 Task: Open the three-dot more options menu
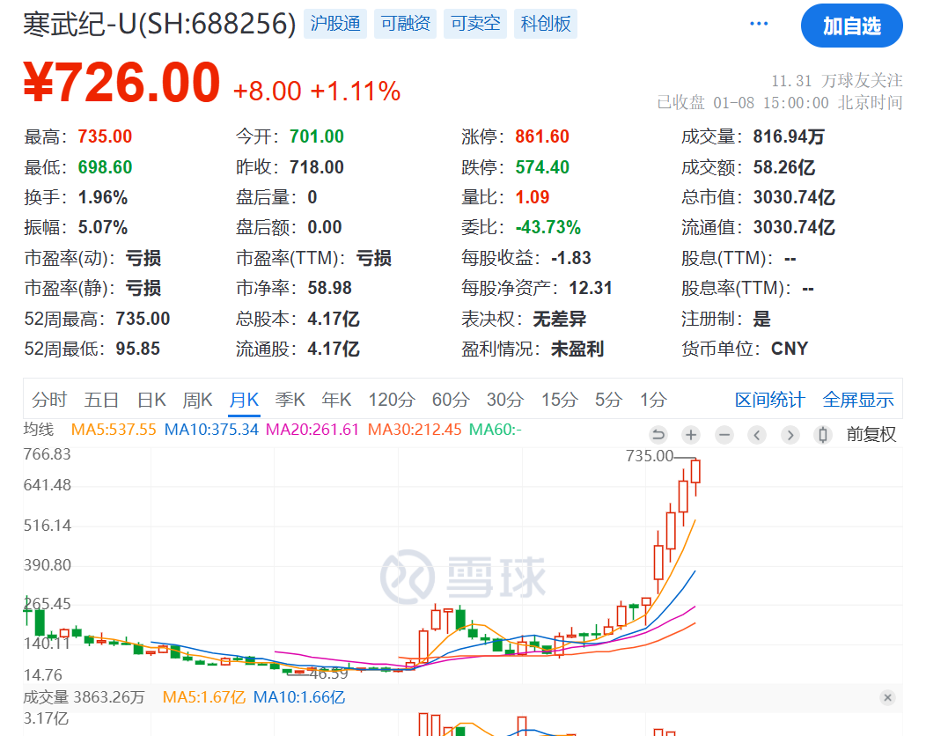click(758, 24)
